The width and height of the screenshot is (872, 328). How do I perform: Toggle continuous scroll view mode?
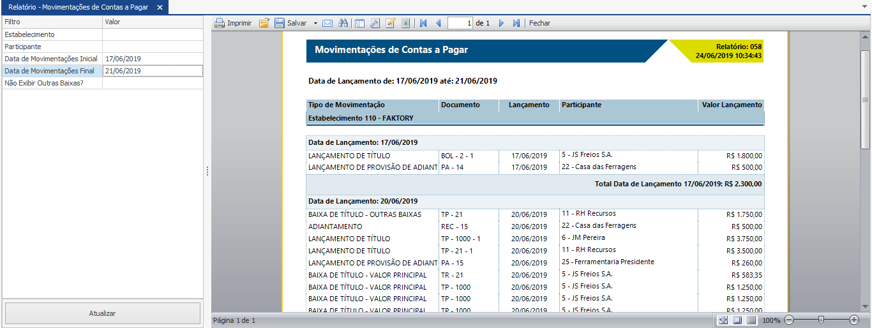point(751,320)
